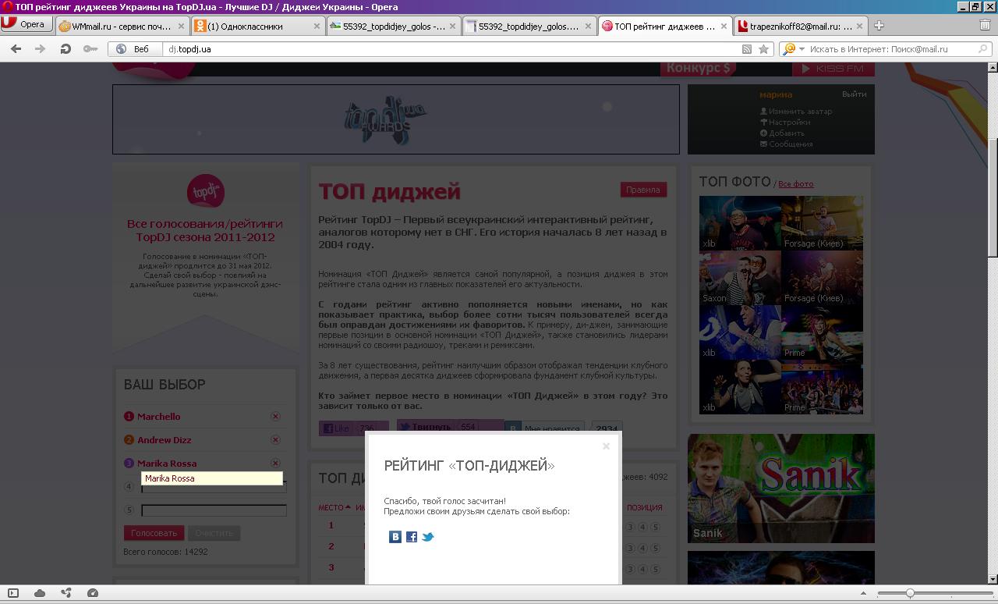Sort the table by МЕСТО column
The width and height of the screenshot is (998, 604).
[x=334, y=507]
